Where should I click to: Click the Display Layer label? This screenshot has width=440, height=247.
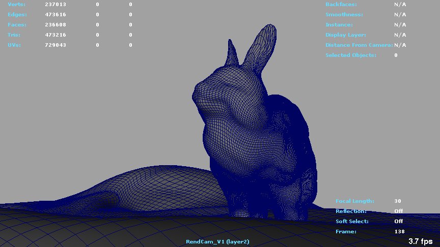(x=346, y=35)
